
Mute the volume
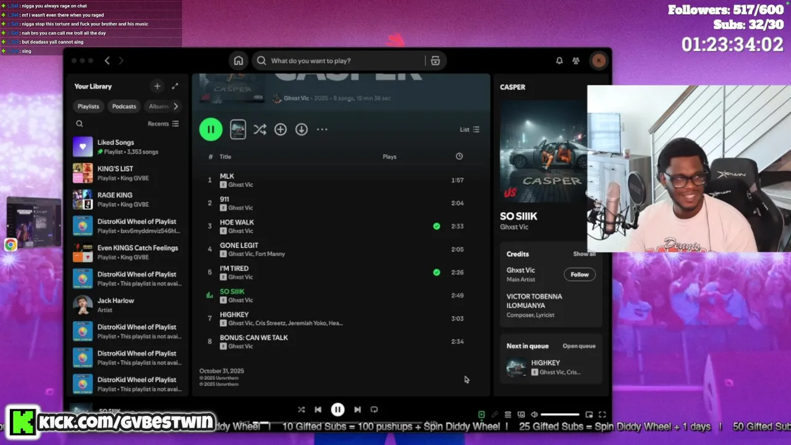[x=535, y=415]
